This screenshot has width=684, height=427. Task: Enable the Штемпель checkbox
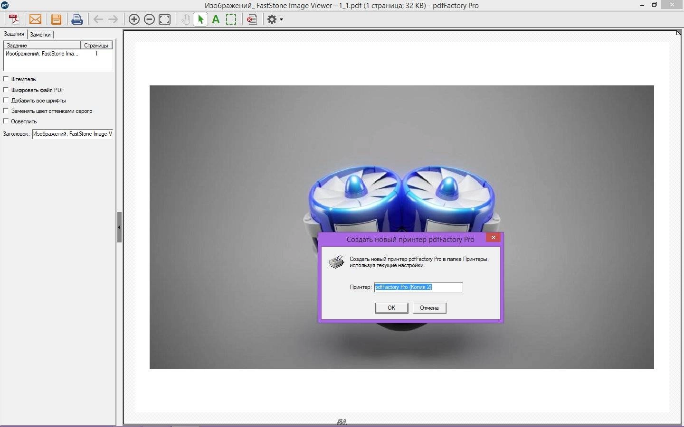(6, 79)
